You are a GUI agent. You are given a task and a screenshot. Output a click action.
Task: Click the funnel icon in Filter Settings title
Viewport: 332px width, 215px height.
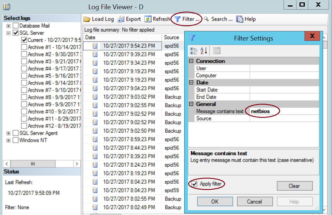click(x=192, y=38)
